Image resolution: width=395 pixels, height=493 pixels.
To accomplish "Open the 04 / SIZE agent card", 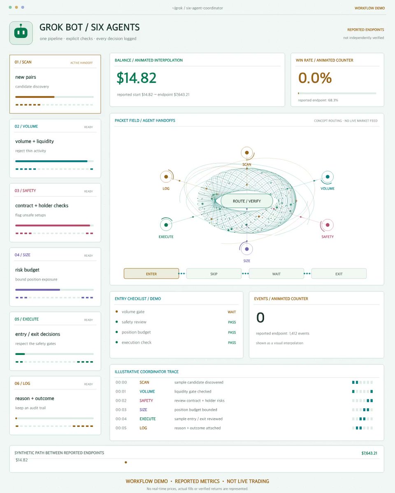I will (55, 277).
